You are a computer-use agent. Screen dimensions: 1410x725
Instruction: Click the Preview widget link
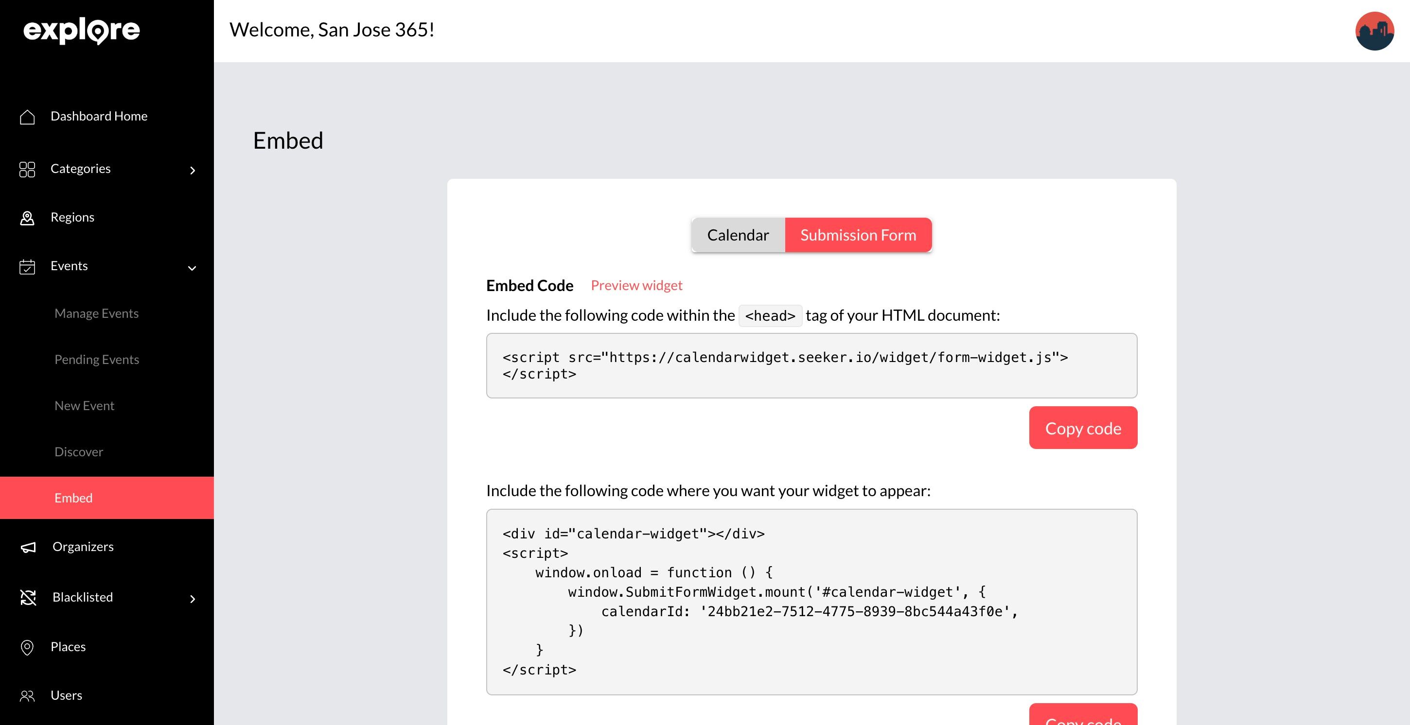tap(636, 285)
